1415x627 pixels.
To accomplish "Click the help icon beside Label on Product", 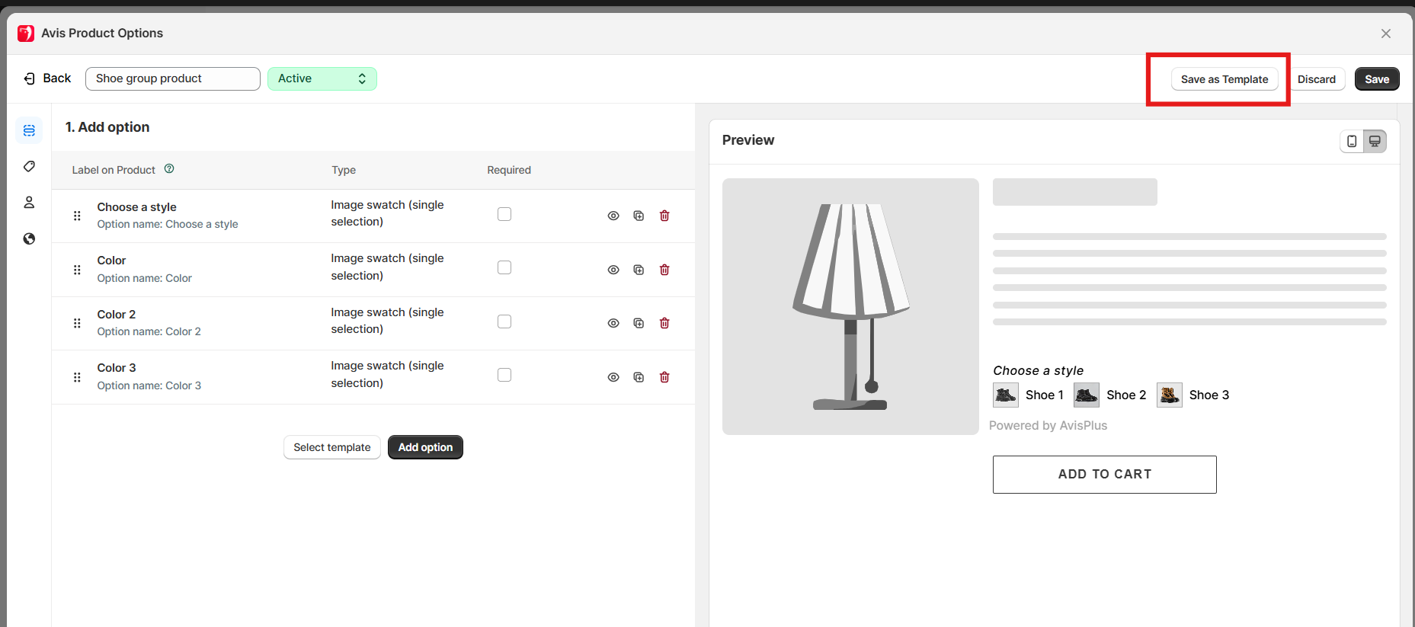I will [x=169, y=169].
